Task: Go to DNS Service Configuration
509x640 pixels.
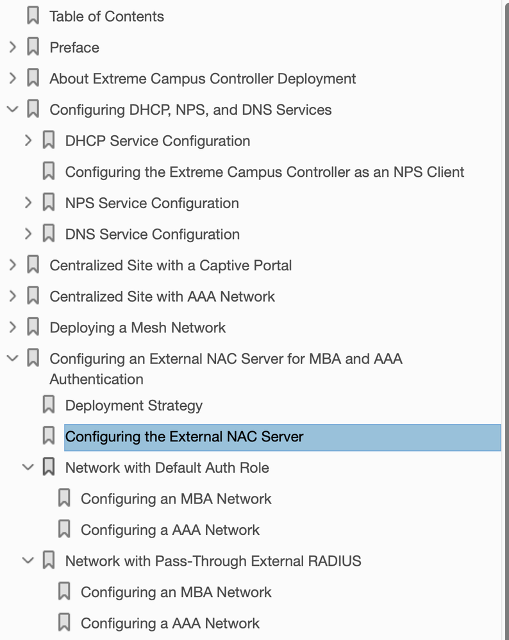Action: (x=152, y=234)
